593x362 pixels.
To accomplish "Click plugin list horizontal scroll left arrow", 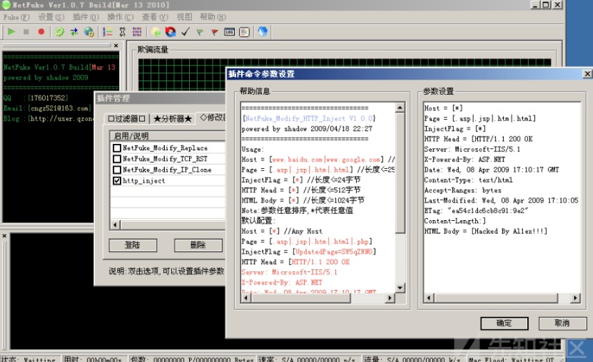I will point(116,225).
